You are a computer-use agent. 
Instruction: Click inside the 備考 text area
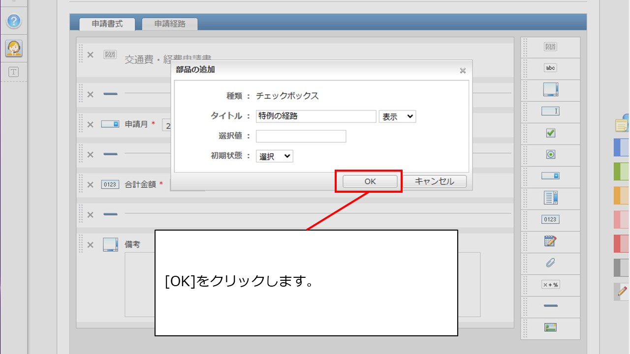(x=302, y=285)
